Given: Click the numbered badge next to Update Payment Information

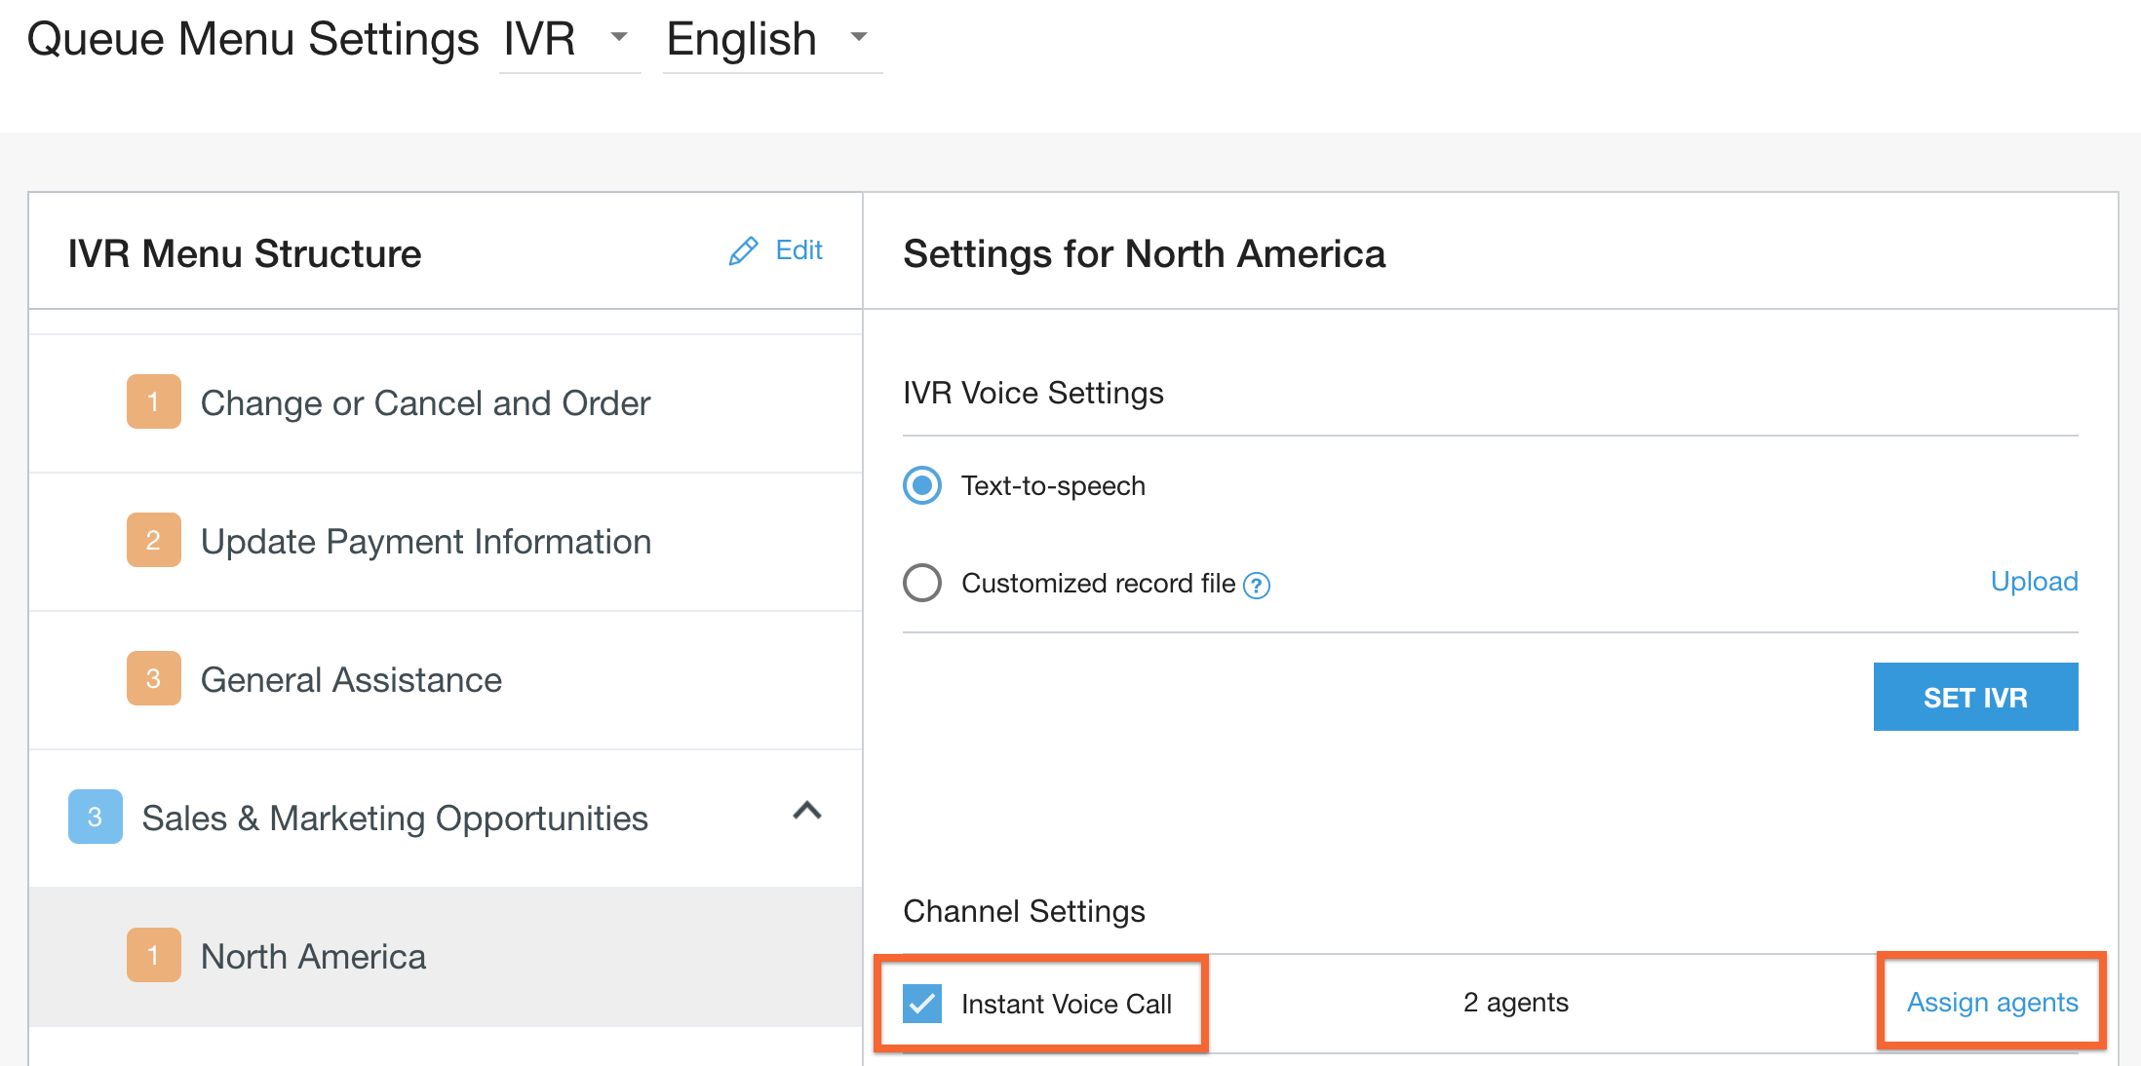Looking at the screenshot, I should coord(153,541).
